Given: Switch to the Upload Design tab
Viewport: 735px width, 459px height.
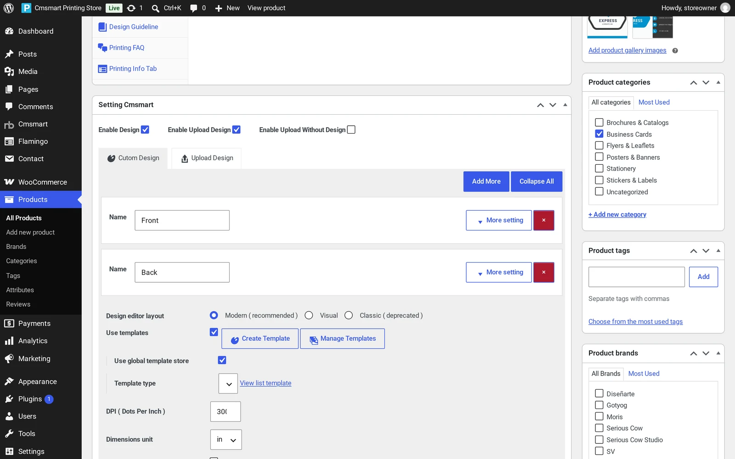Looking at the screenshot, I should (207, 158).
